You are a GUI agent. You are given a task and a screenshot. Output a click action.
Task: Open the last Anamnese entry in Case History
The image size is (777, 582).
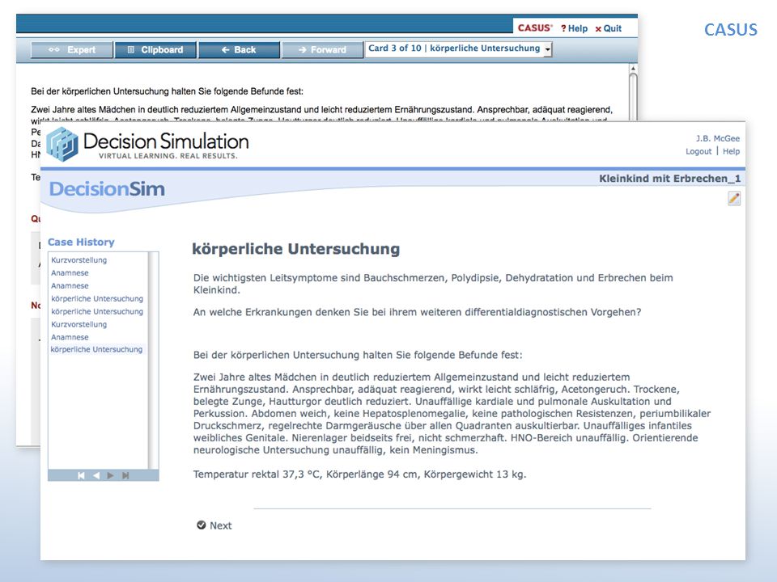[x=70, y=337]
